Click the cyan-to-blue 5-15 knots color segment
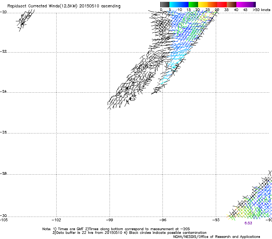 (179, 4)
